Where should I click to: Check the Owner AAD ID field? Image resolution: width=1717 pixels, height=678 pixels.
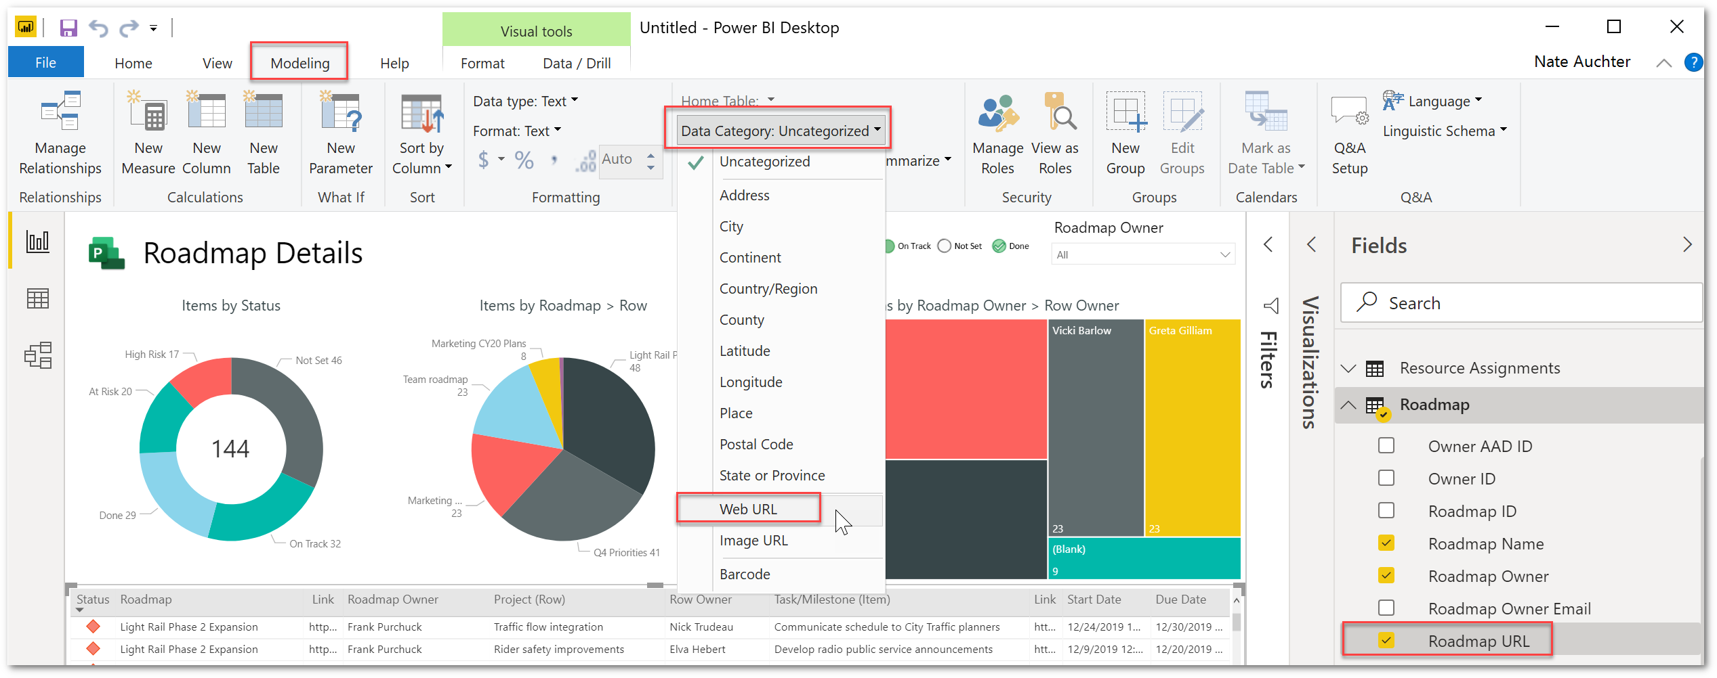1386,445
